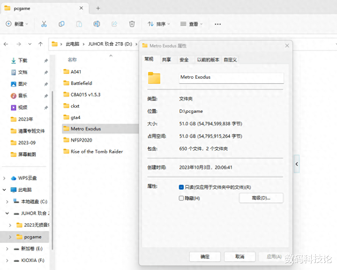Open the 排序 sort dropdown
Screen dimensions: 337x270
pos(159,24)
